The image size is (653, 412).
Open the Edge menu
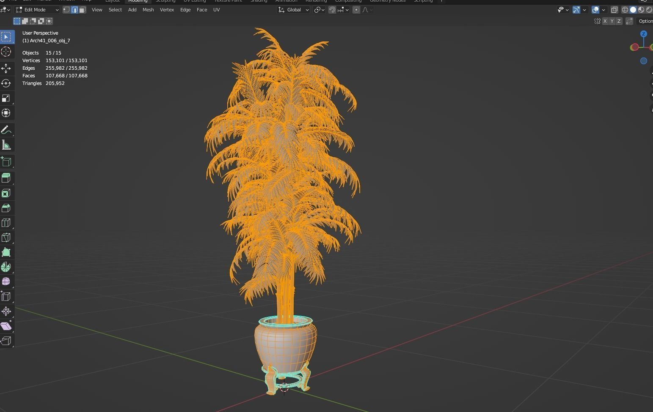(x=185, y=10)
